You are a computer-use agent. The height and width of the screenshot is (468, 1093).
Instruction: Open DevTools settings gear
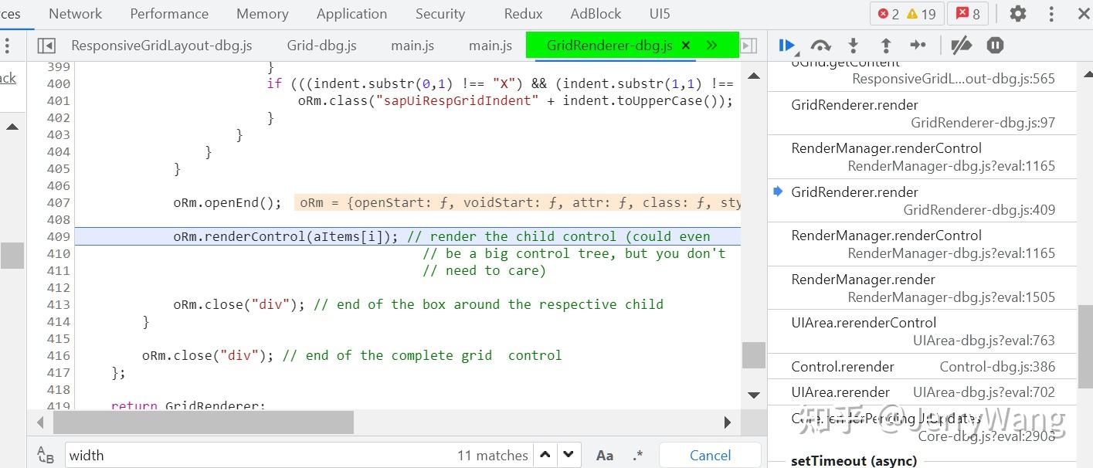[1018, 14]
